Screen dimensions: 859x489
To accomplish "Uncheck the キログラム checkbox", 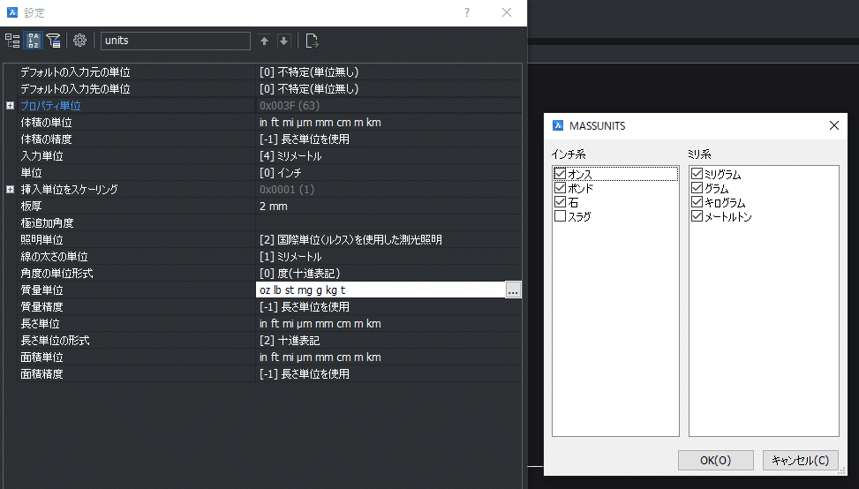I will (697, 202).
